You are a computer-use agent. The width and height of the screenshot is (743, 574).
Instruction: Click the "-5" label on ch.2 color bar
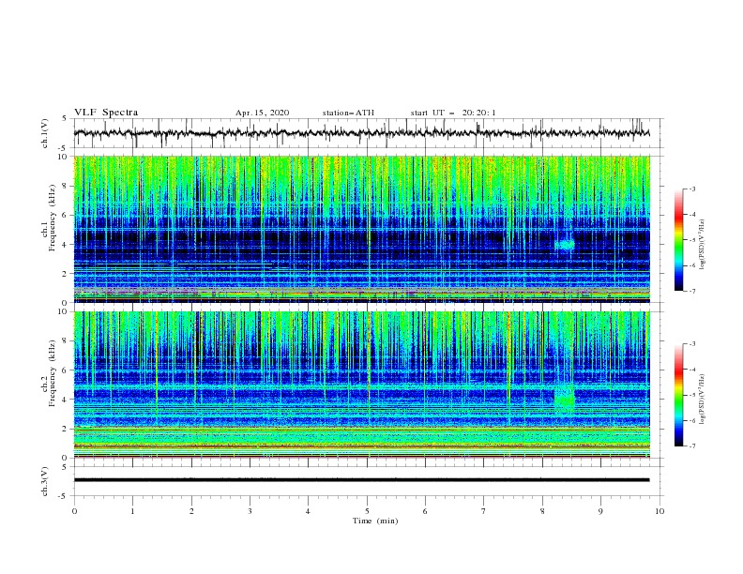[691, 395]
